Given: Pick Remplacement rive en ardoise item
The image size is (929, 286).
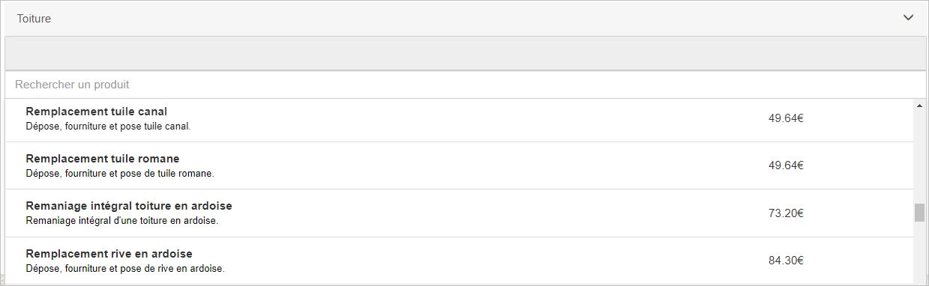Looking at the screenshot, I should (x=459, y=261).
